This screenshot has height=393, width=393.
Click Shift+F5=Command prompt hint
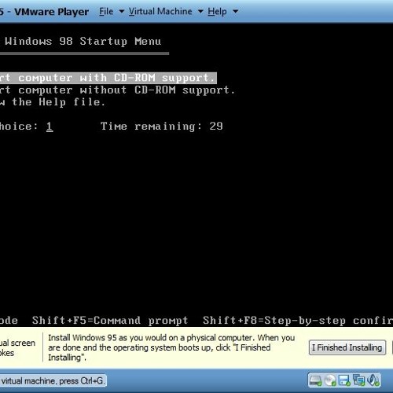point(110,321)
